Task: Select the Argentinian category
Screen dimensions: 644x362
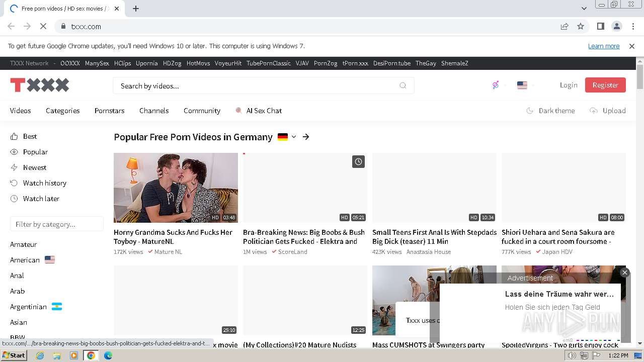Action: pos(36,307)
